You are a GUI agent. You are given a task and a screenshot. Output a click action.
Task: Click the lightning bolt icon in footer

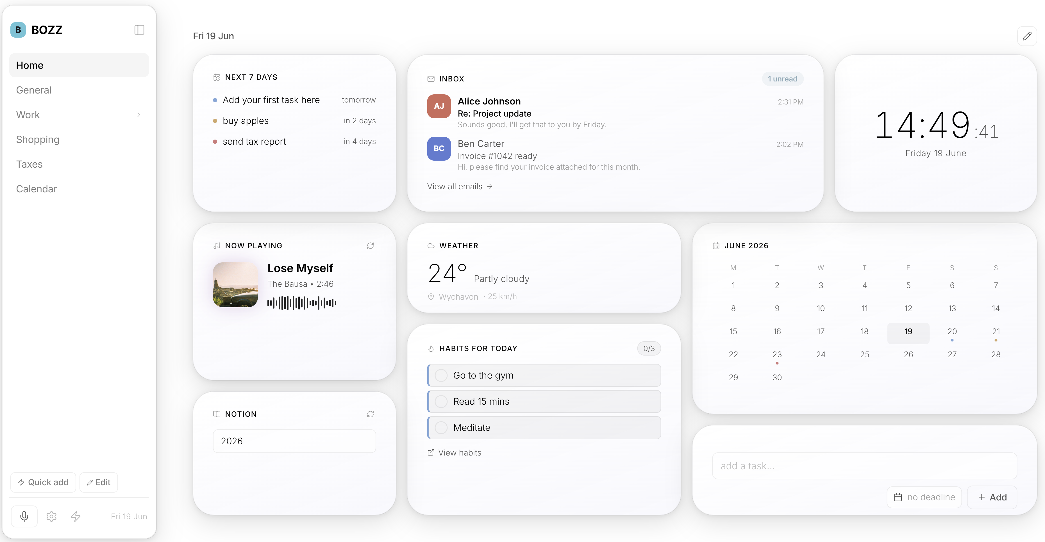point(76,516)
